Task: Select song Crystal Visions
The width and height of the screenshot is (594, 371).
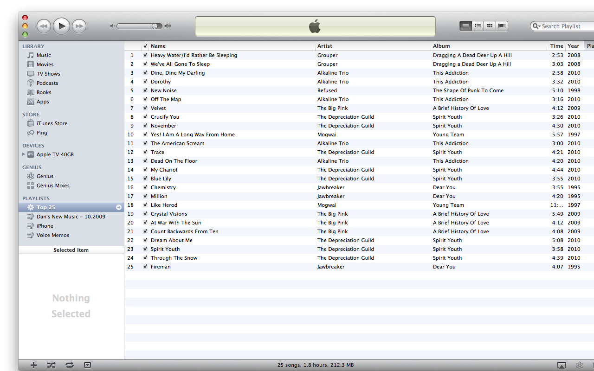Action: pos(169,214)
